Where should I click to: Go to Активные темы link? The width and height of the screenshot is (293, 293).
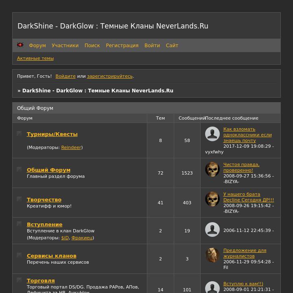(x=35, y=58)
